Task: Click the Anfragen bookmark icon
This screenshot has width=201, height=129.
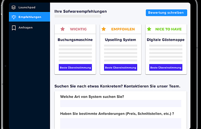Action: pos(14,28)
